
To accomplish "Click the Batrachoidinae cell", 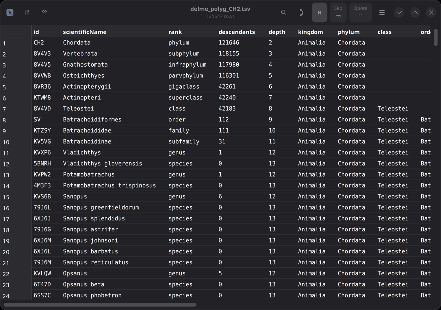I will 87,142.
